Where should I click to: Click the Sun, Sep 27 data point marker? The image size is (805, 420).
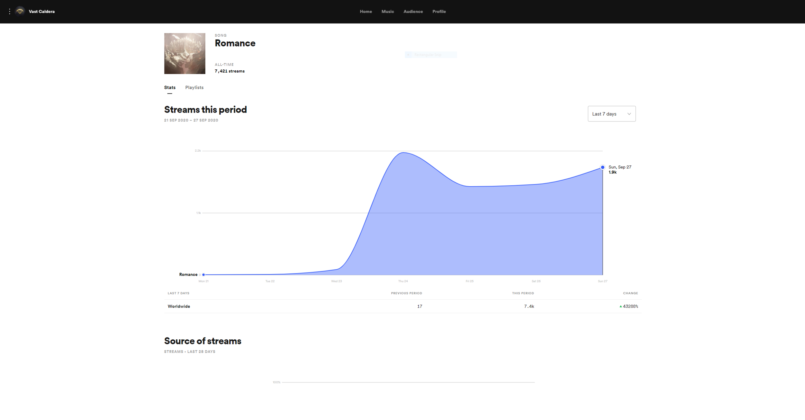click(x=602, y=167)
